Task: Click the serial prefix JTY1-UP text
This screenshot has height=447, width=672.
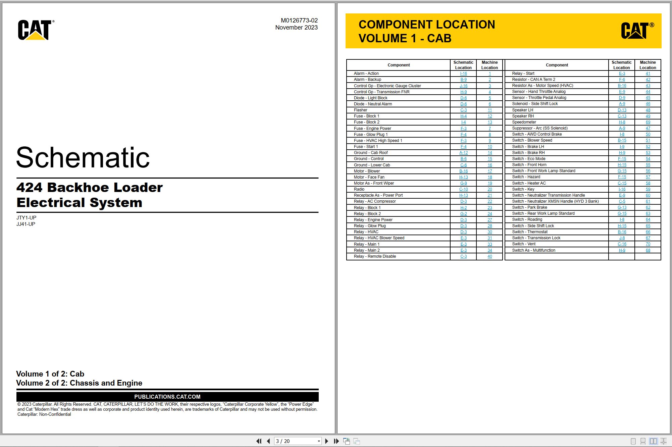Action: [x=26, y=218]
